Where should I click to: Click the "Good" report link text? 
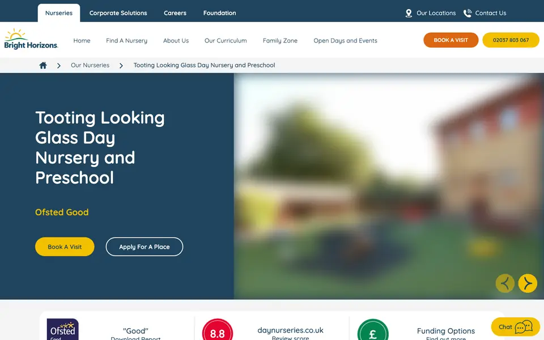[x=135, y=331]
